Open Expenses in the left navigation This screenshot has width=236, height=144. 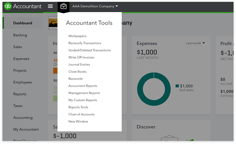coord(21,59)
